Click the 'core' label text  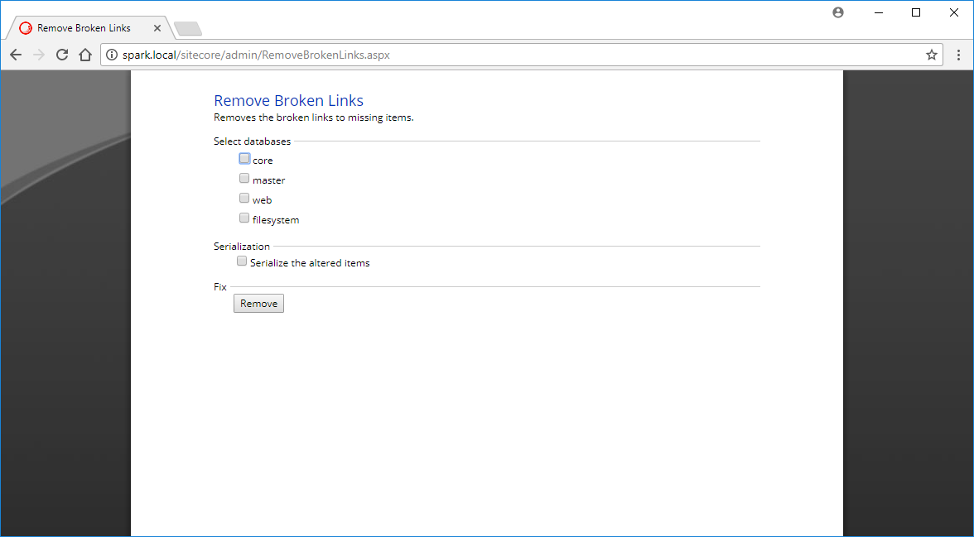(262, 161)
